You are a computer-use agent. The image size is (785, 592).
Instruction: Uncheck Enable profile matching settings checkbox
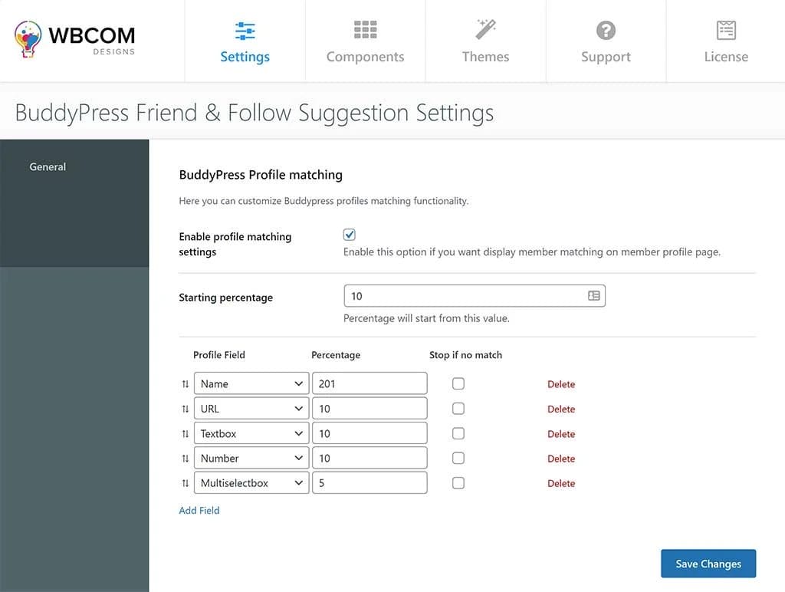350,235
